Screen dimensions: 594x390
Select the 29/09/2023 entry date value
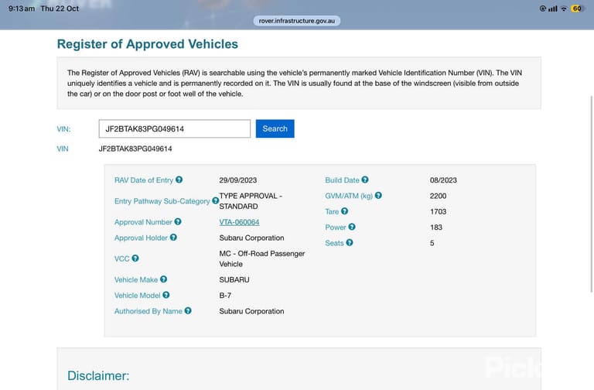238,180
